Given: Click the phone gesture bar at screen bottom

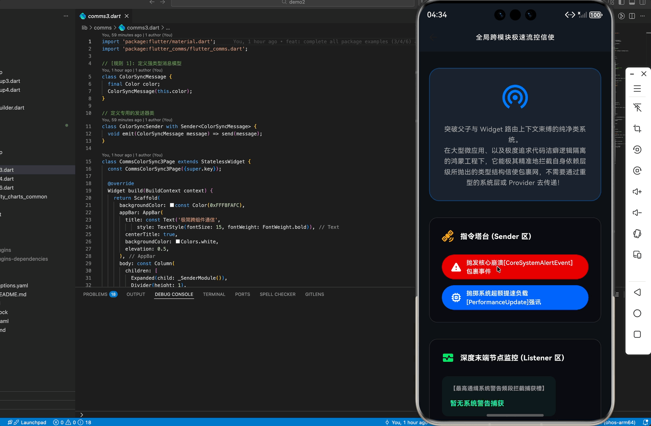Looking at the screenshot, I should 515,415.
